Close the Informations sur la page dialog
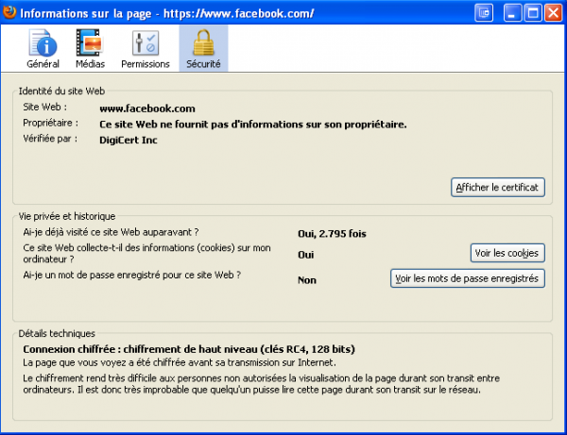This screenshot has width=567, height=435. pos(554,13)
